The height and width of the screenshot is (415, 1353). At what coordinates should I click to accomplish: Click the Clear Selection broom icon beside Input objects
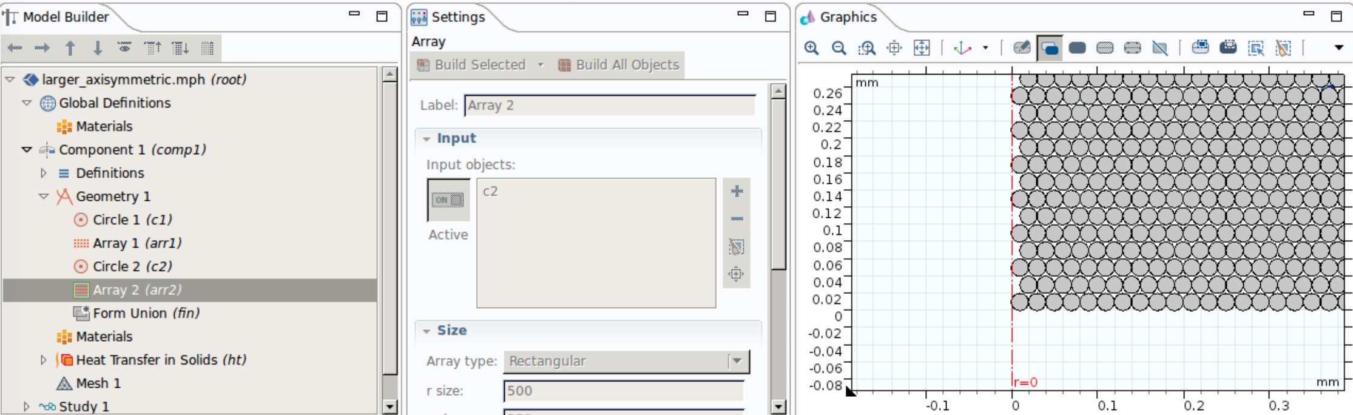tap(737, 247)
